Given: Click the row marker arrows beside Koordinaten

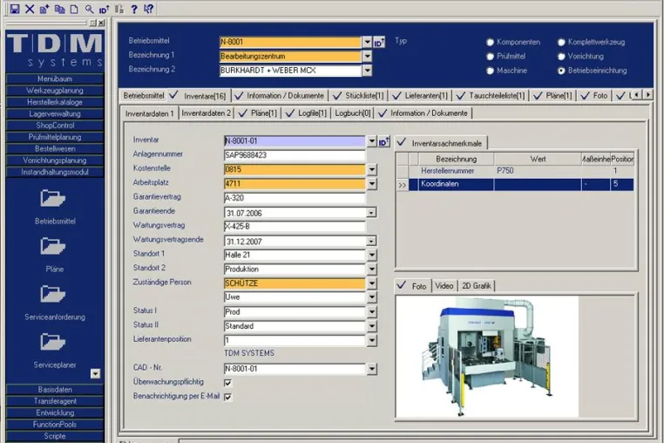Looking at the screenshot, I should click(x=402, y=185).
